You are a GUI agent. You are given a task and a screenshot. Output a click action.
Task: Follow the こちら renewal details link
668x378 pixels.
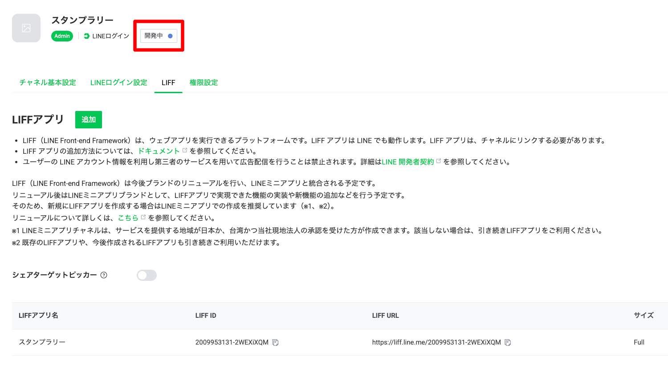point(128,218)
